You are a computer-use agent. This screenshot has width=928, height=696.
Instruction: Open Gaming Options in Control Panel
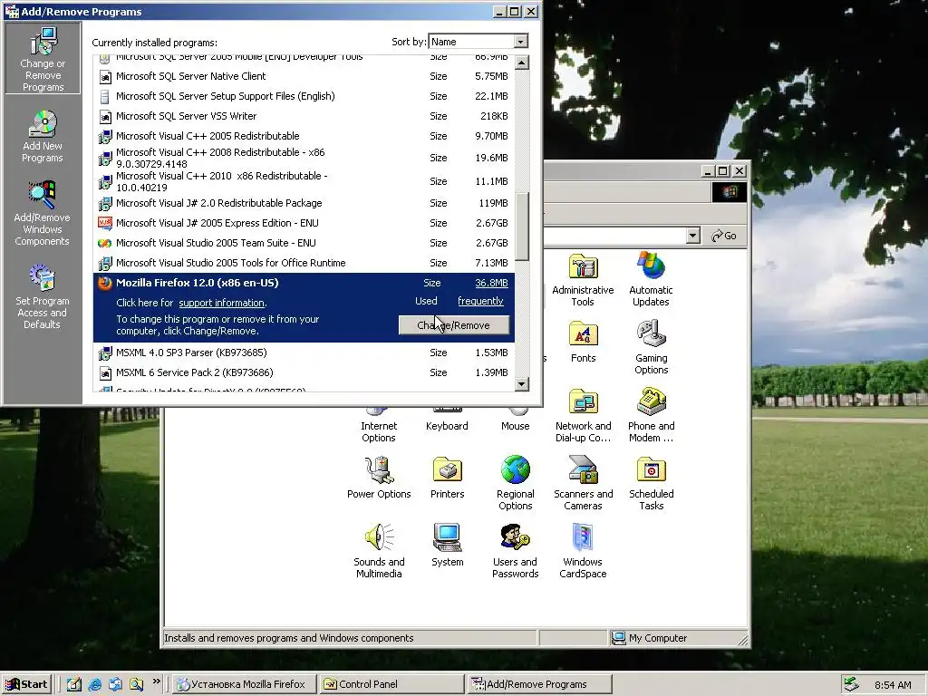[651, 347]
